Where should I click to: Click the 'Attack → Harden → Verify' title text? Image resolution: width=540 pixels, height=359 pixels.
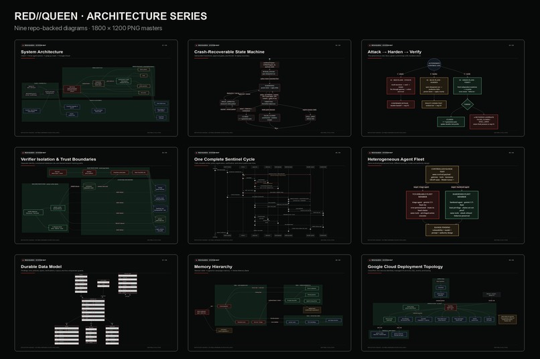pyautogui.click(x=395, y=52)
